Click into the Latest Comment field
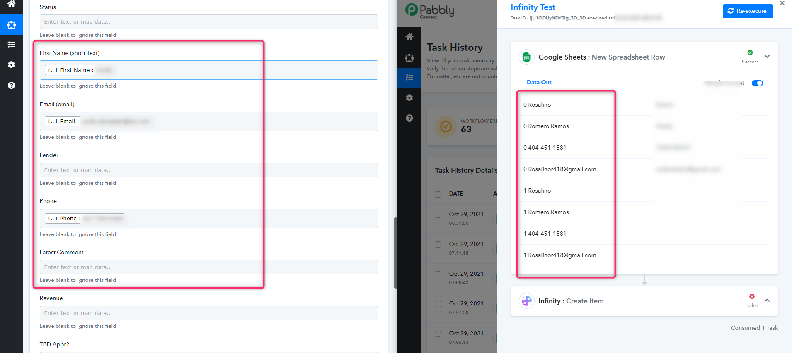792x353 pixels. 209,267
